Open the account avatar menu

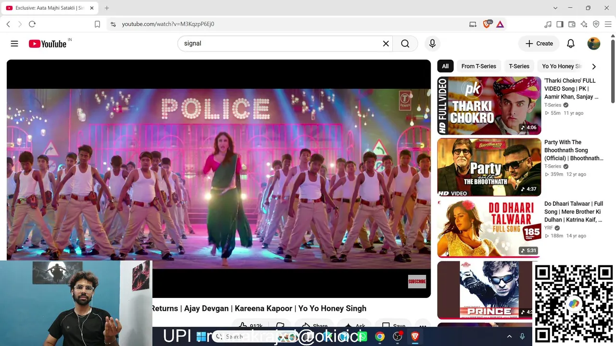(x=594, y=44)
